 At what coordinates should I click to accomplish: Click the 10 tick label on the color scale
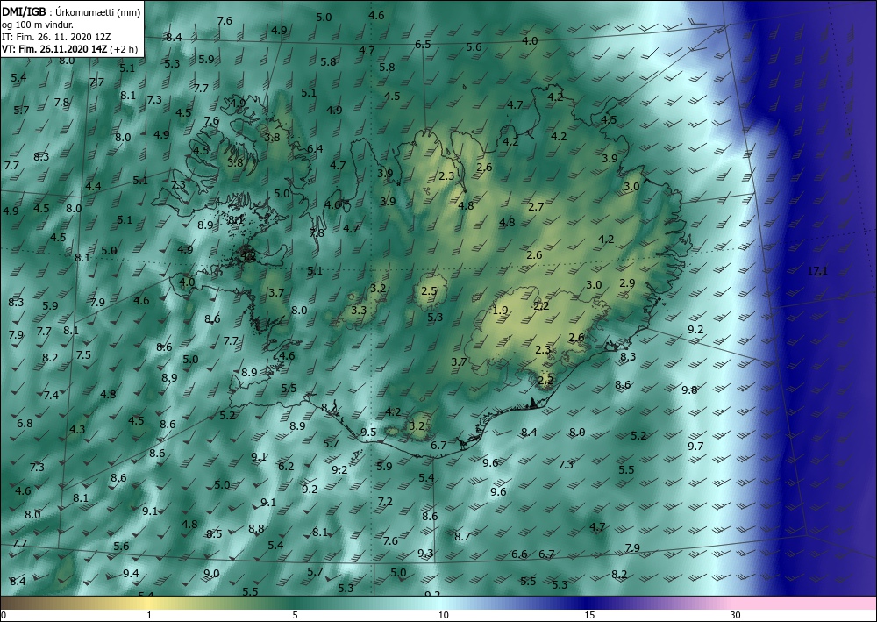[x=443, y=615]
